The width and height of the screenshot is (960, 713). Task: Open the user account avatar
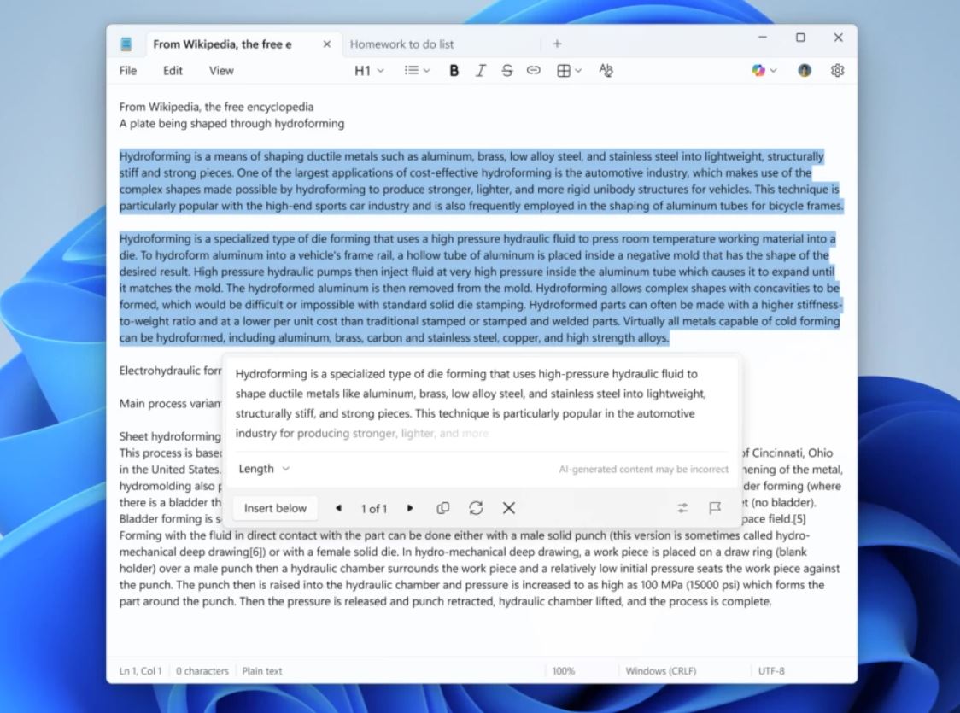coord(805,70)
